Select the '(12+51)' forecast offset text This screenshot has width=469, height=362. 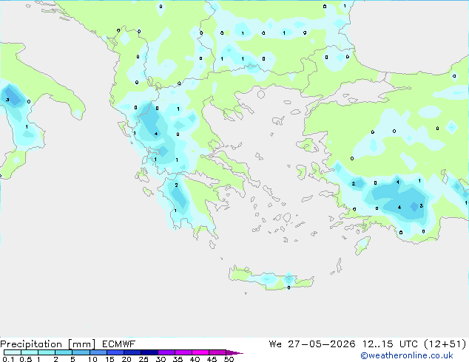click(445, 344)
